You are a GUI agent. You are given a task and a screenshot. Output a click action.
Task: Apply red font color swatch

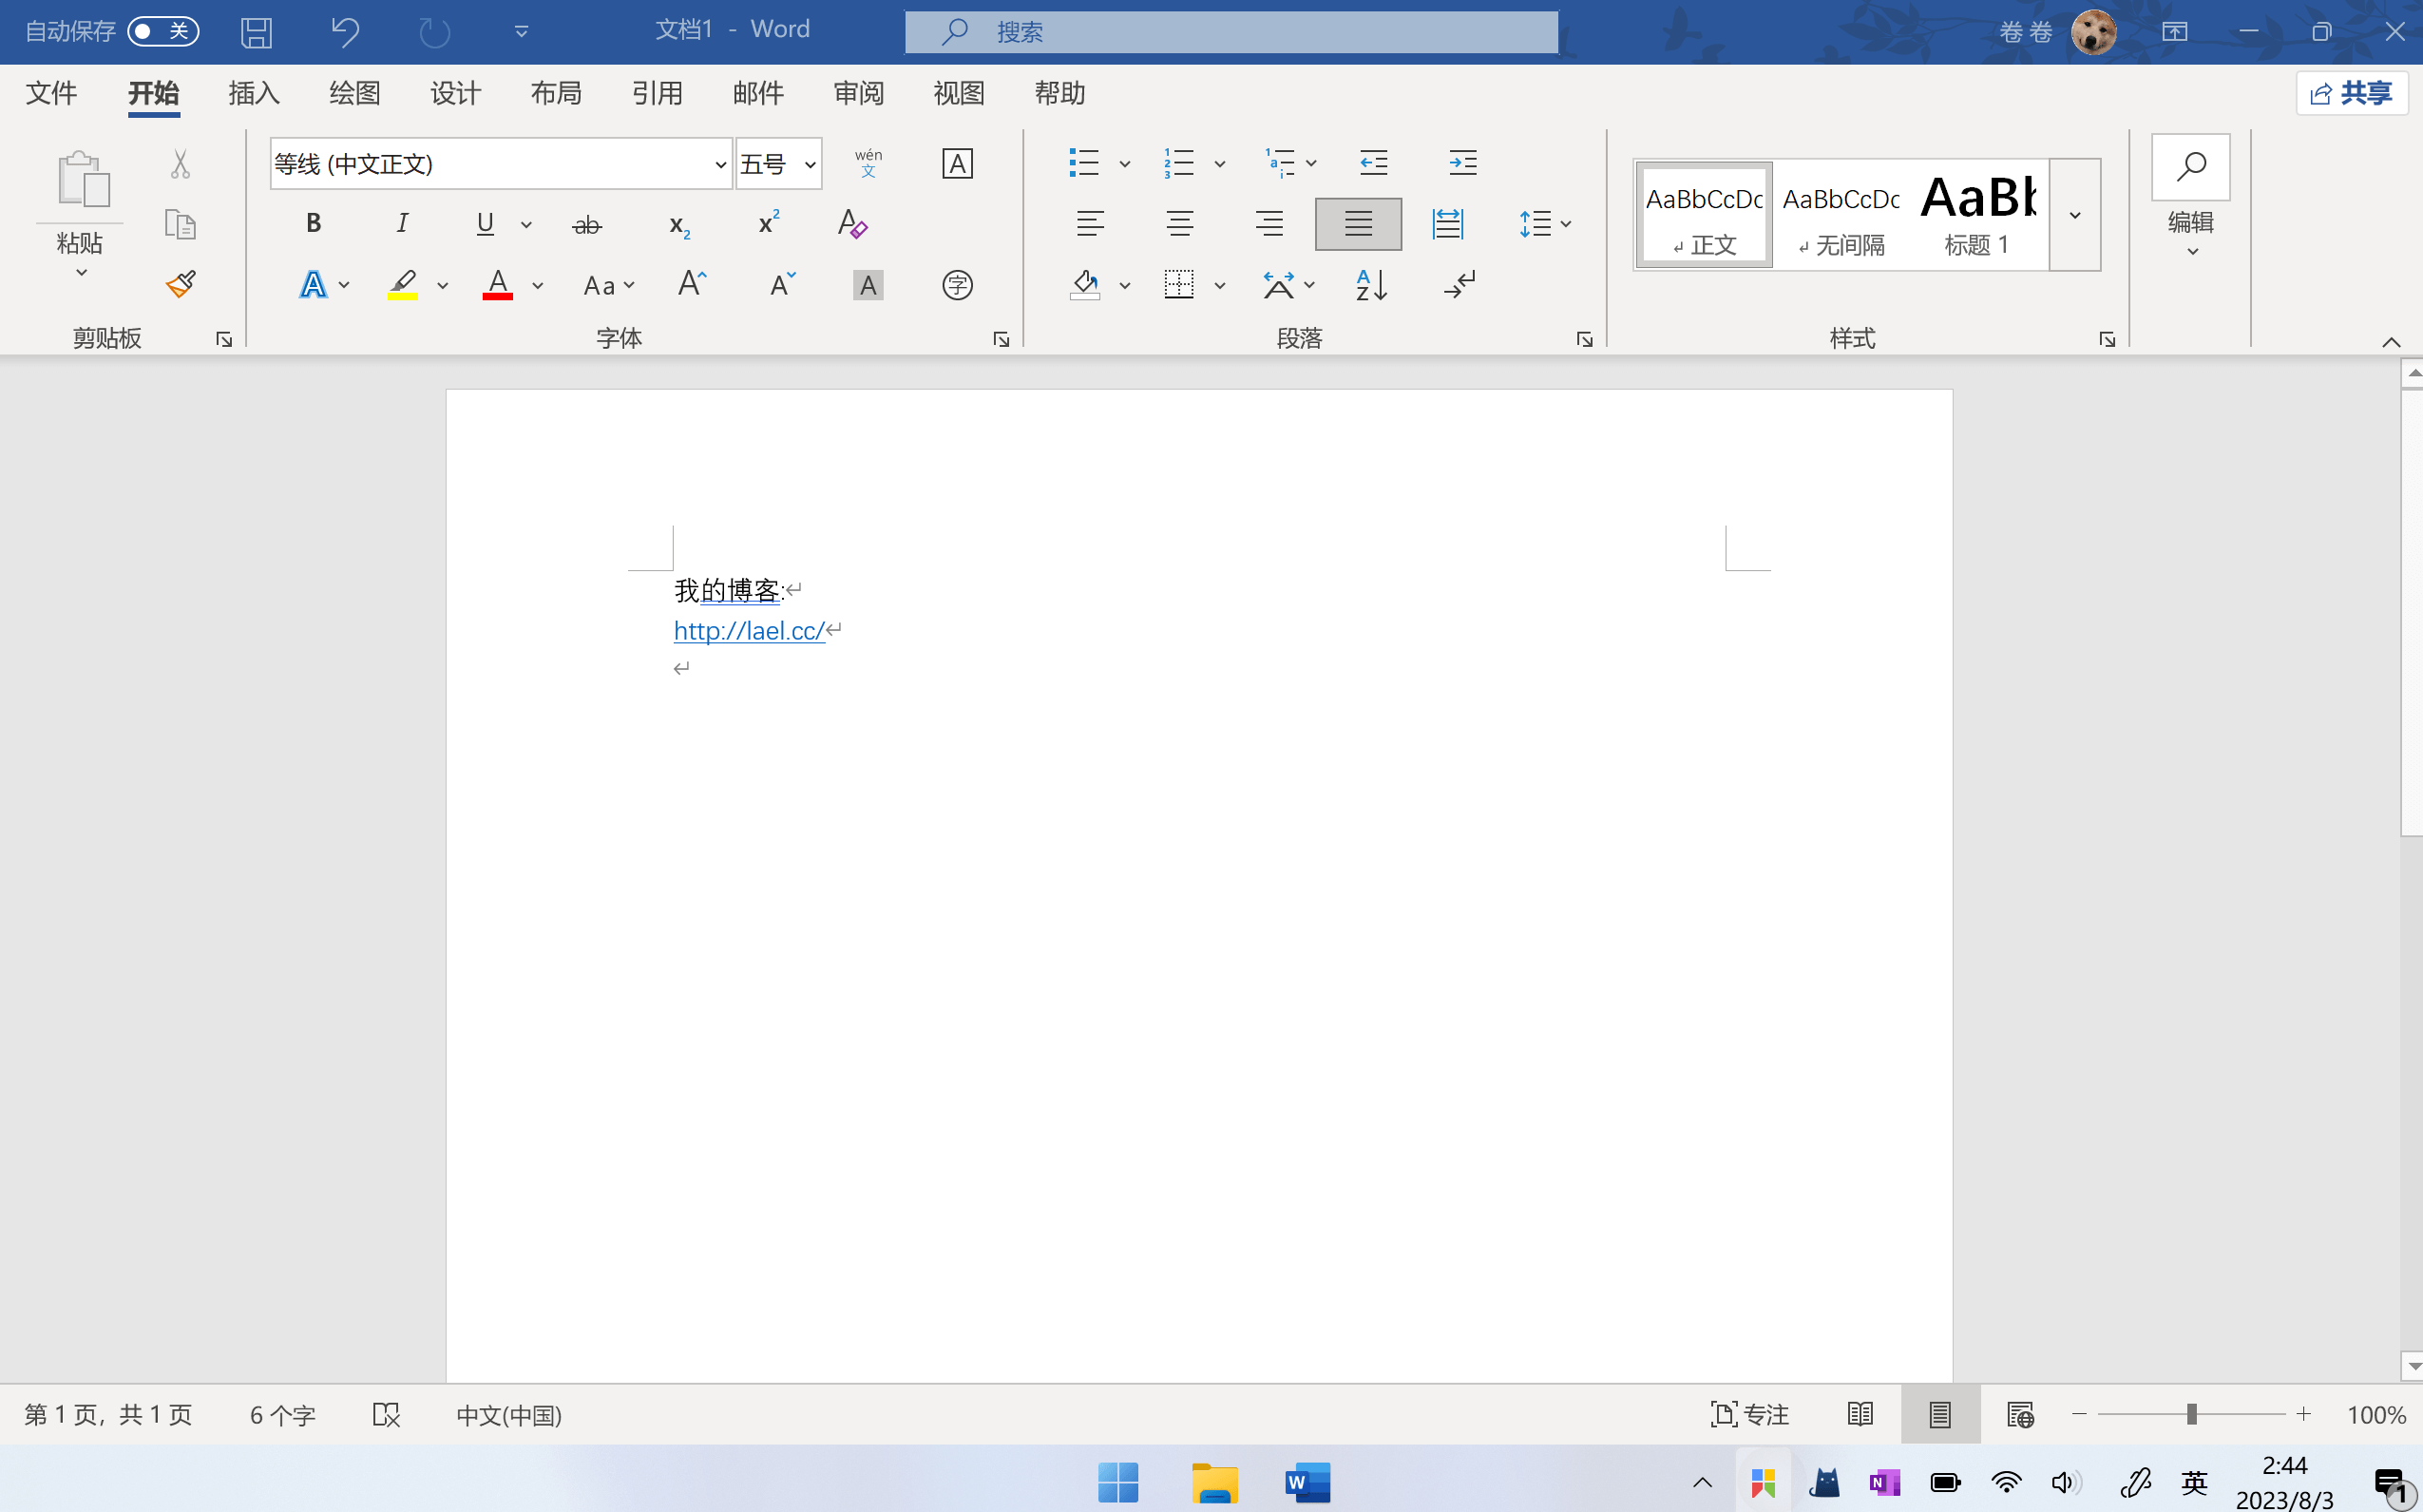(498, 286)
